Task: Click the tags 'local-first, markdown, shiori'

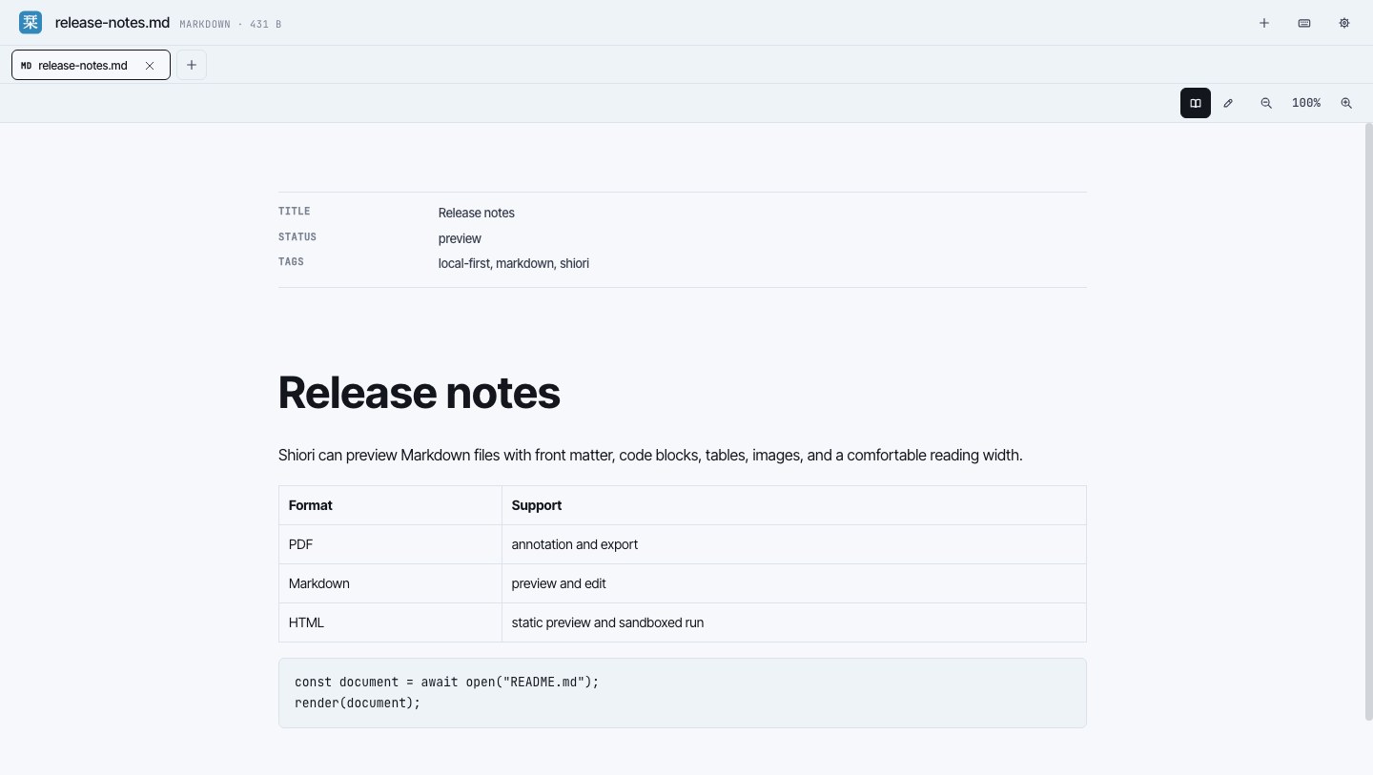Action: [x=514, y=263]
